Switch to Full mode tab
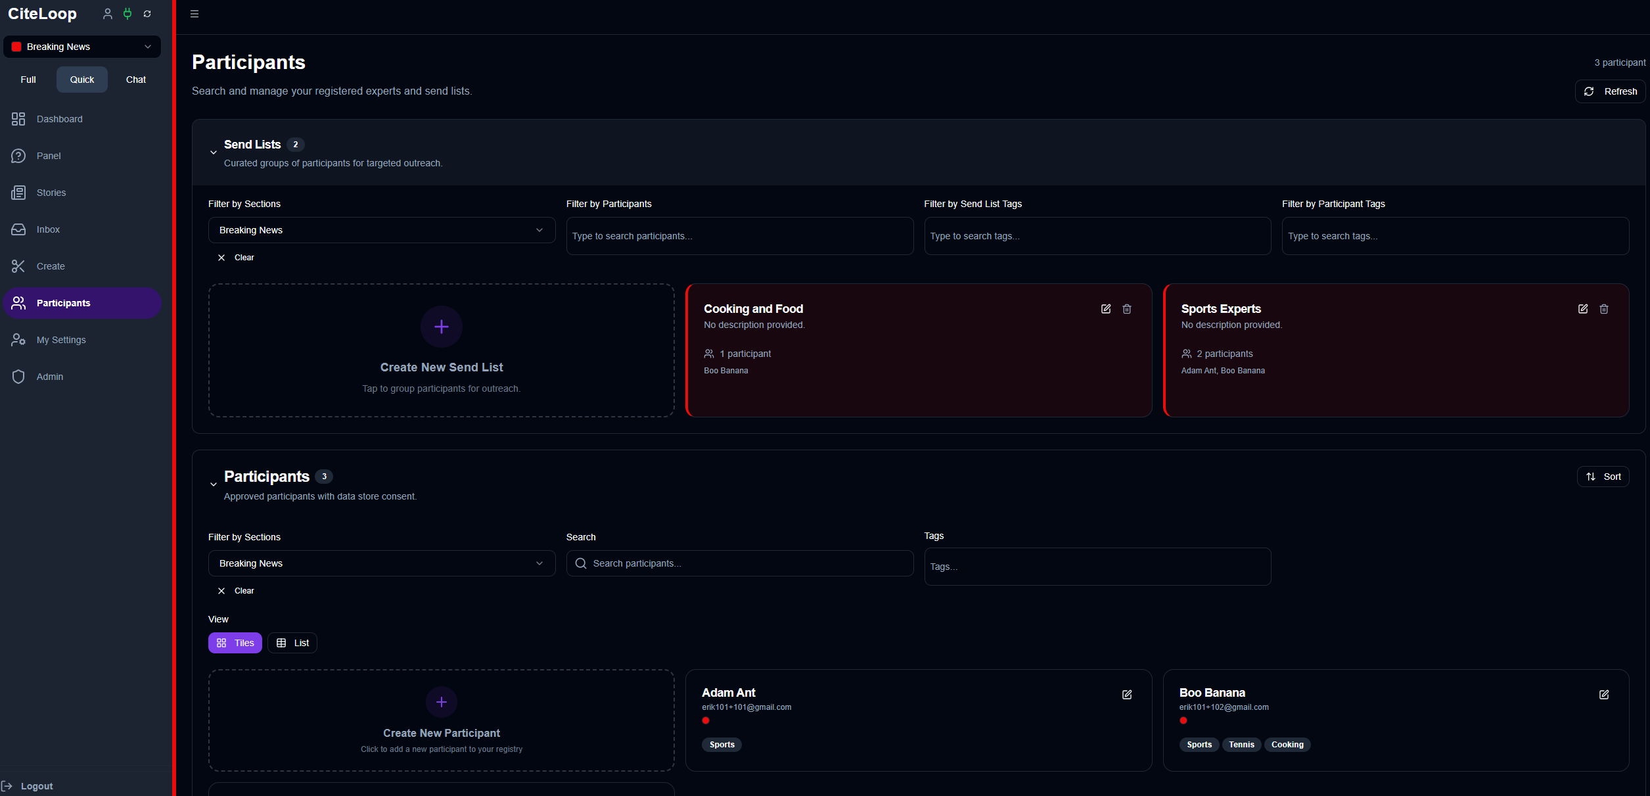 click(28, 80)
